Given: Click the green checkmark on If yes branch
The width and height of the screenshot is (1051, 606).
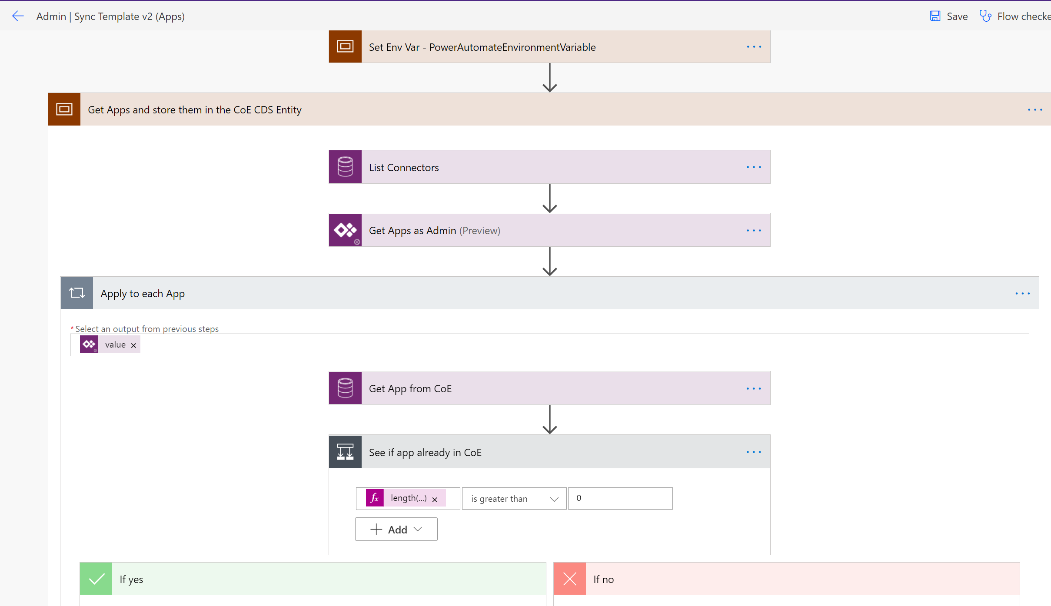Looking at the screenshot, I should 96,578.
